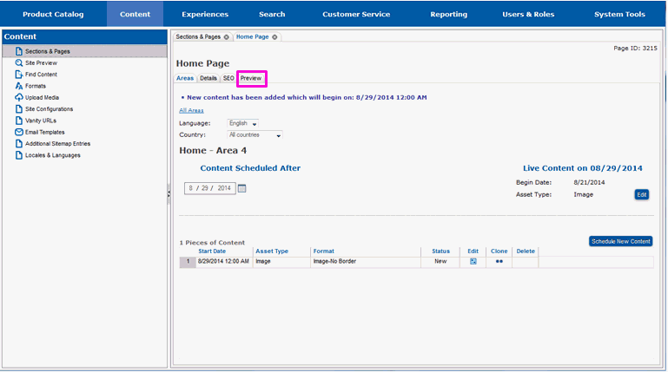Open the Experiences menu
Screen dimensions: 668x372
(205, 14)
